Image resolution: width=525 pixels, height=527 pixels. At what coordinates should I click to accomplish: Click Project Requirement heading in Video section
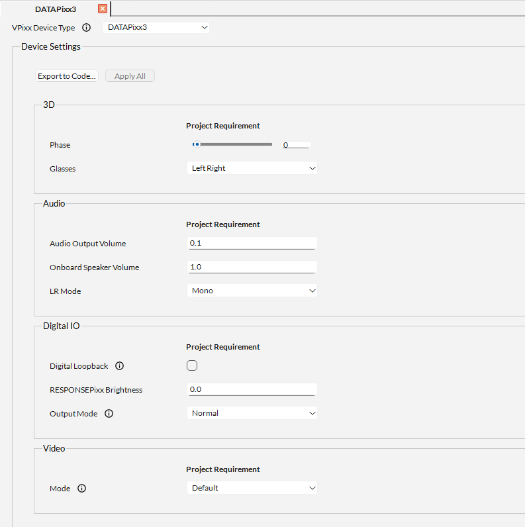click(x=223, y=469)
